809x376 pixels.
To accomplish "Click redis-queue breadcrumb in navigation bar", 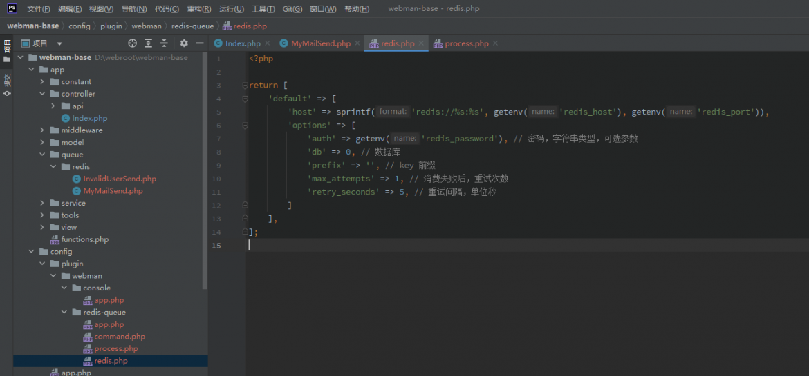I will pyautogui.click(x=192, y=26).
